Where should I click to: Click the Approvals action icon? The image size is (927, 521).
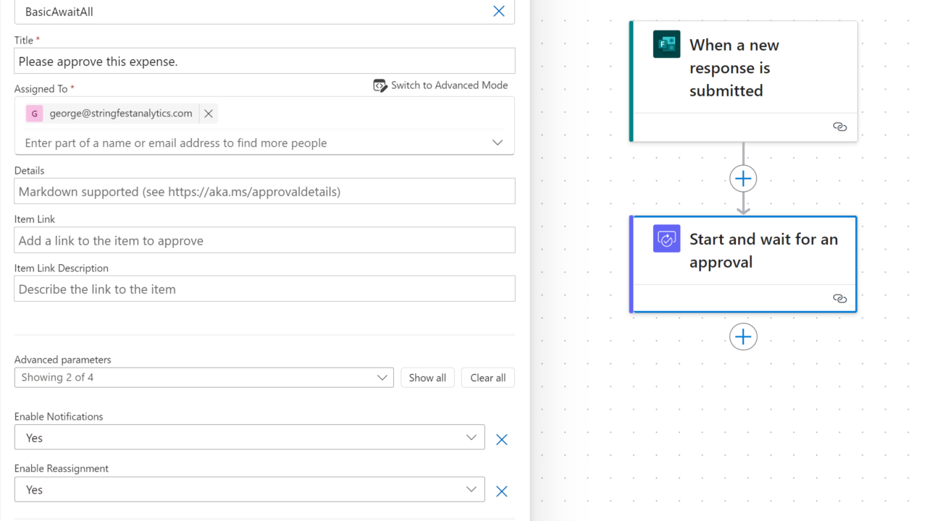click(x=666, y=239)
